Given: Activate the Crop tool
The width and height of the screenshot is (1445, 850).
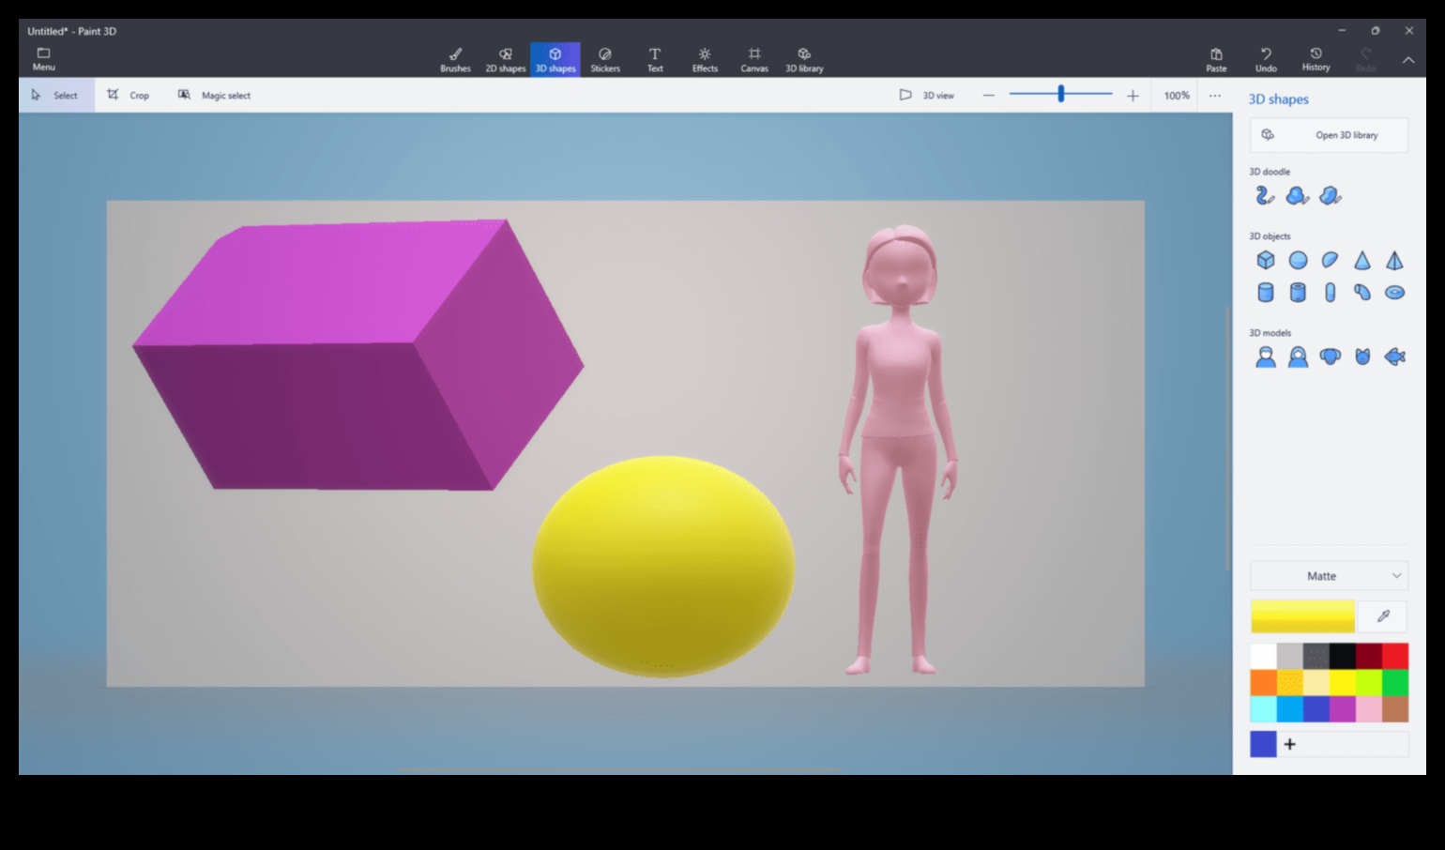Looking at the screenshot, I should click(x=129, y=95).
